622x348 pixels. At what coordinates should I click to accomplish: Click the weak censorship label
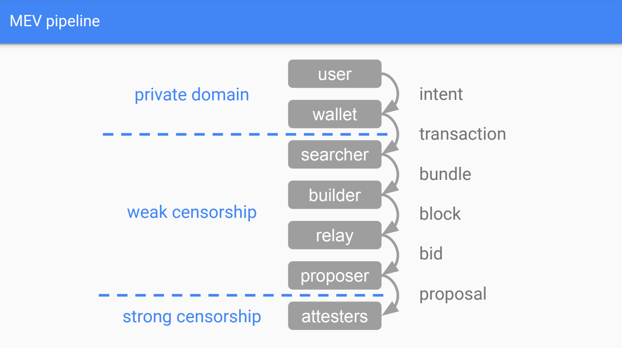coord(192,212)
